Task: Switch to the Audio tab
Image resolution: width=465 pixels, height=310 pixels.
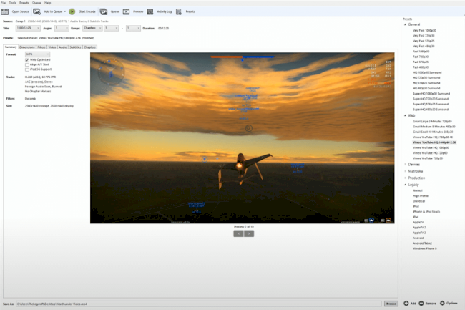Action: (x=63, y=47)
